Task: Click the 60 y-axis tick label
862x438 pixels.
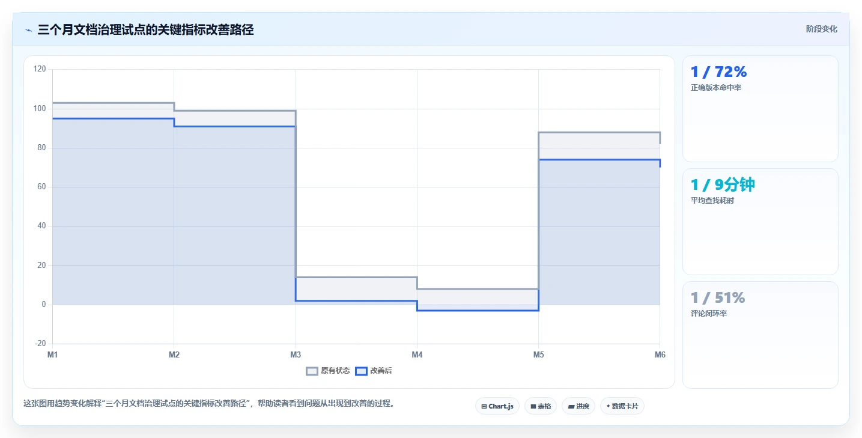Action: pyautogui.click(x=41, y=187)
